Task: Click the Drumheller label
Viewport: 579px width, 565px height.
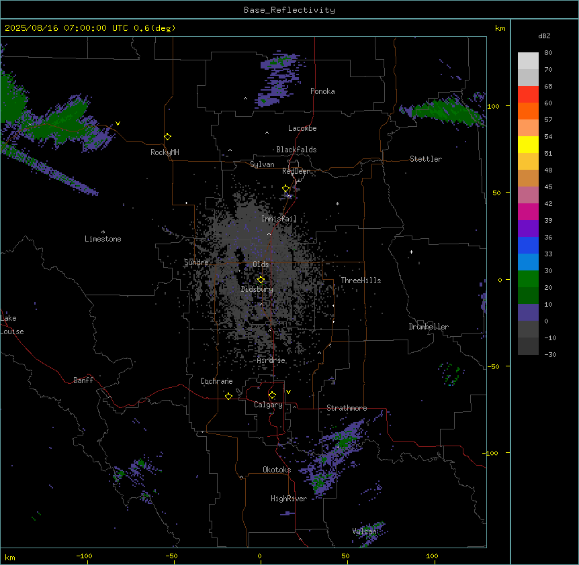Action: [429, 327]
